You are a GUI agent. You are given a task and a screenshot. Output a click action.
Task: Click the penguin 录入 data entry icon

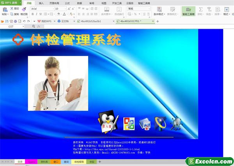[108, 122]
